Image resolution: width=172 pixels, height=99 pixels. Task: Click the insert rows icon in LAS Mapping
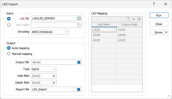[139, 19]
